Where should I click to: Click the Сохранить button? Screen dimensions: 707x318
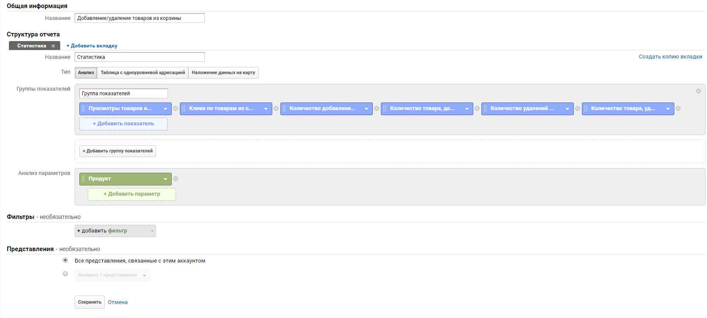pyautogui.click(x=89, y=302)
